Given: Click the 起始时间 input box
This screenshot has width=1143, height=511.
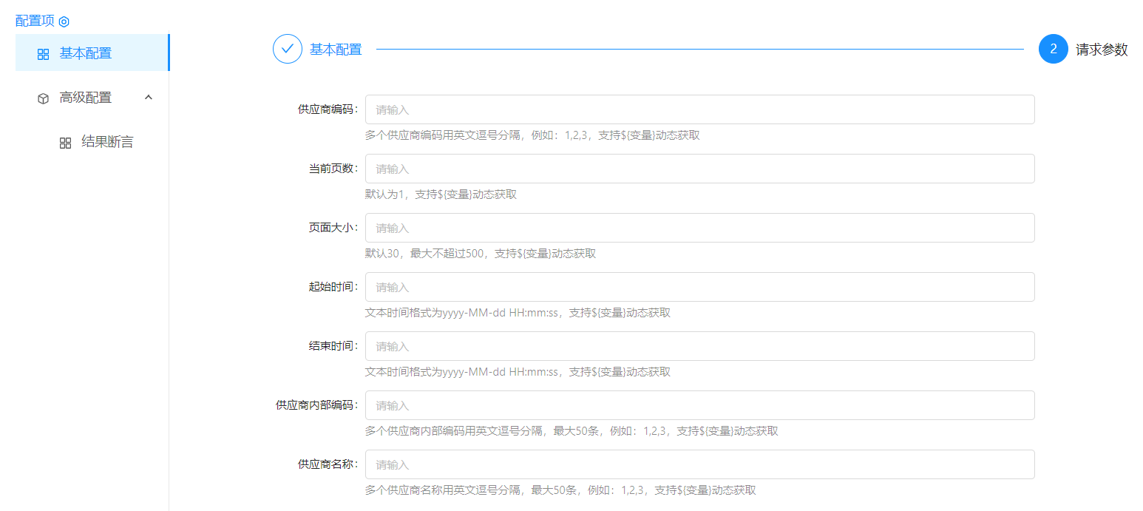Looking at the screenshot, I should click(699, 287).
